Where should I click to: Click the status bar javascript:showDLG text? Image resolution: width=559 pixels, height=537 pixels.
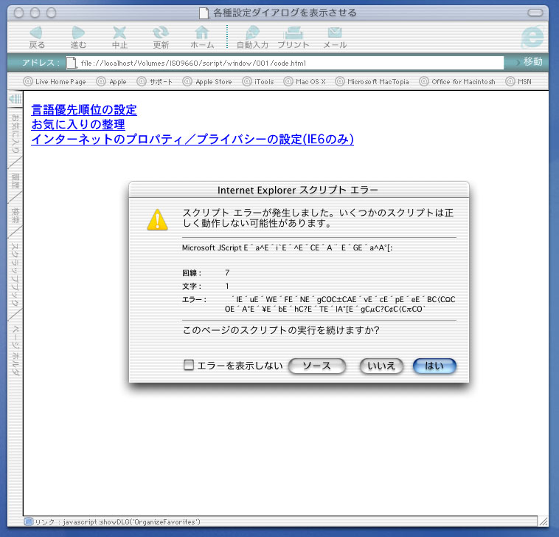click(x=131, y=522)
